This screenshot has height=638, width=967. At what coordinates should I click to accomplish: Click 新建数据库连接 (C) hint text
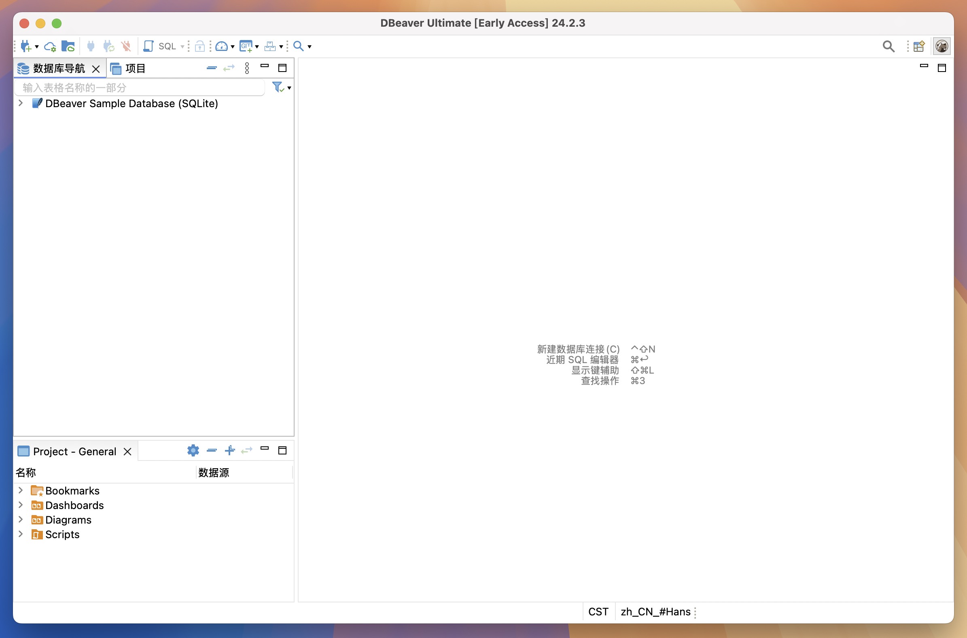578,349
